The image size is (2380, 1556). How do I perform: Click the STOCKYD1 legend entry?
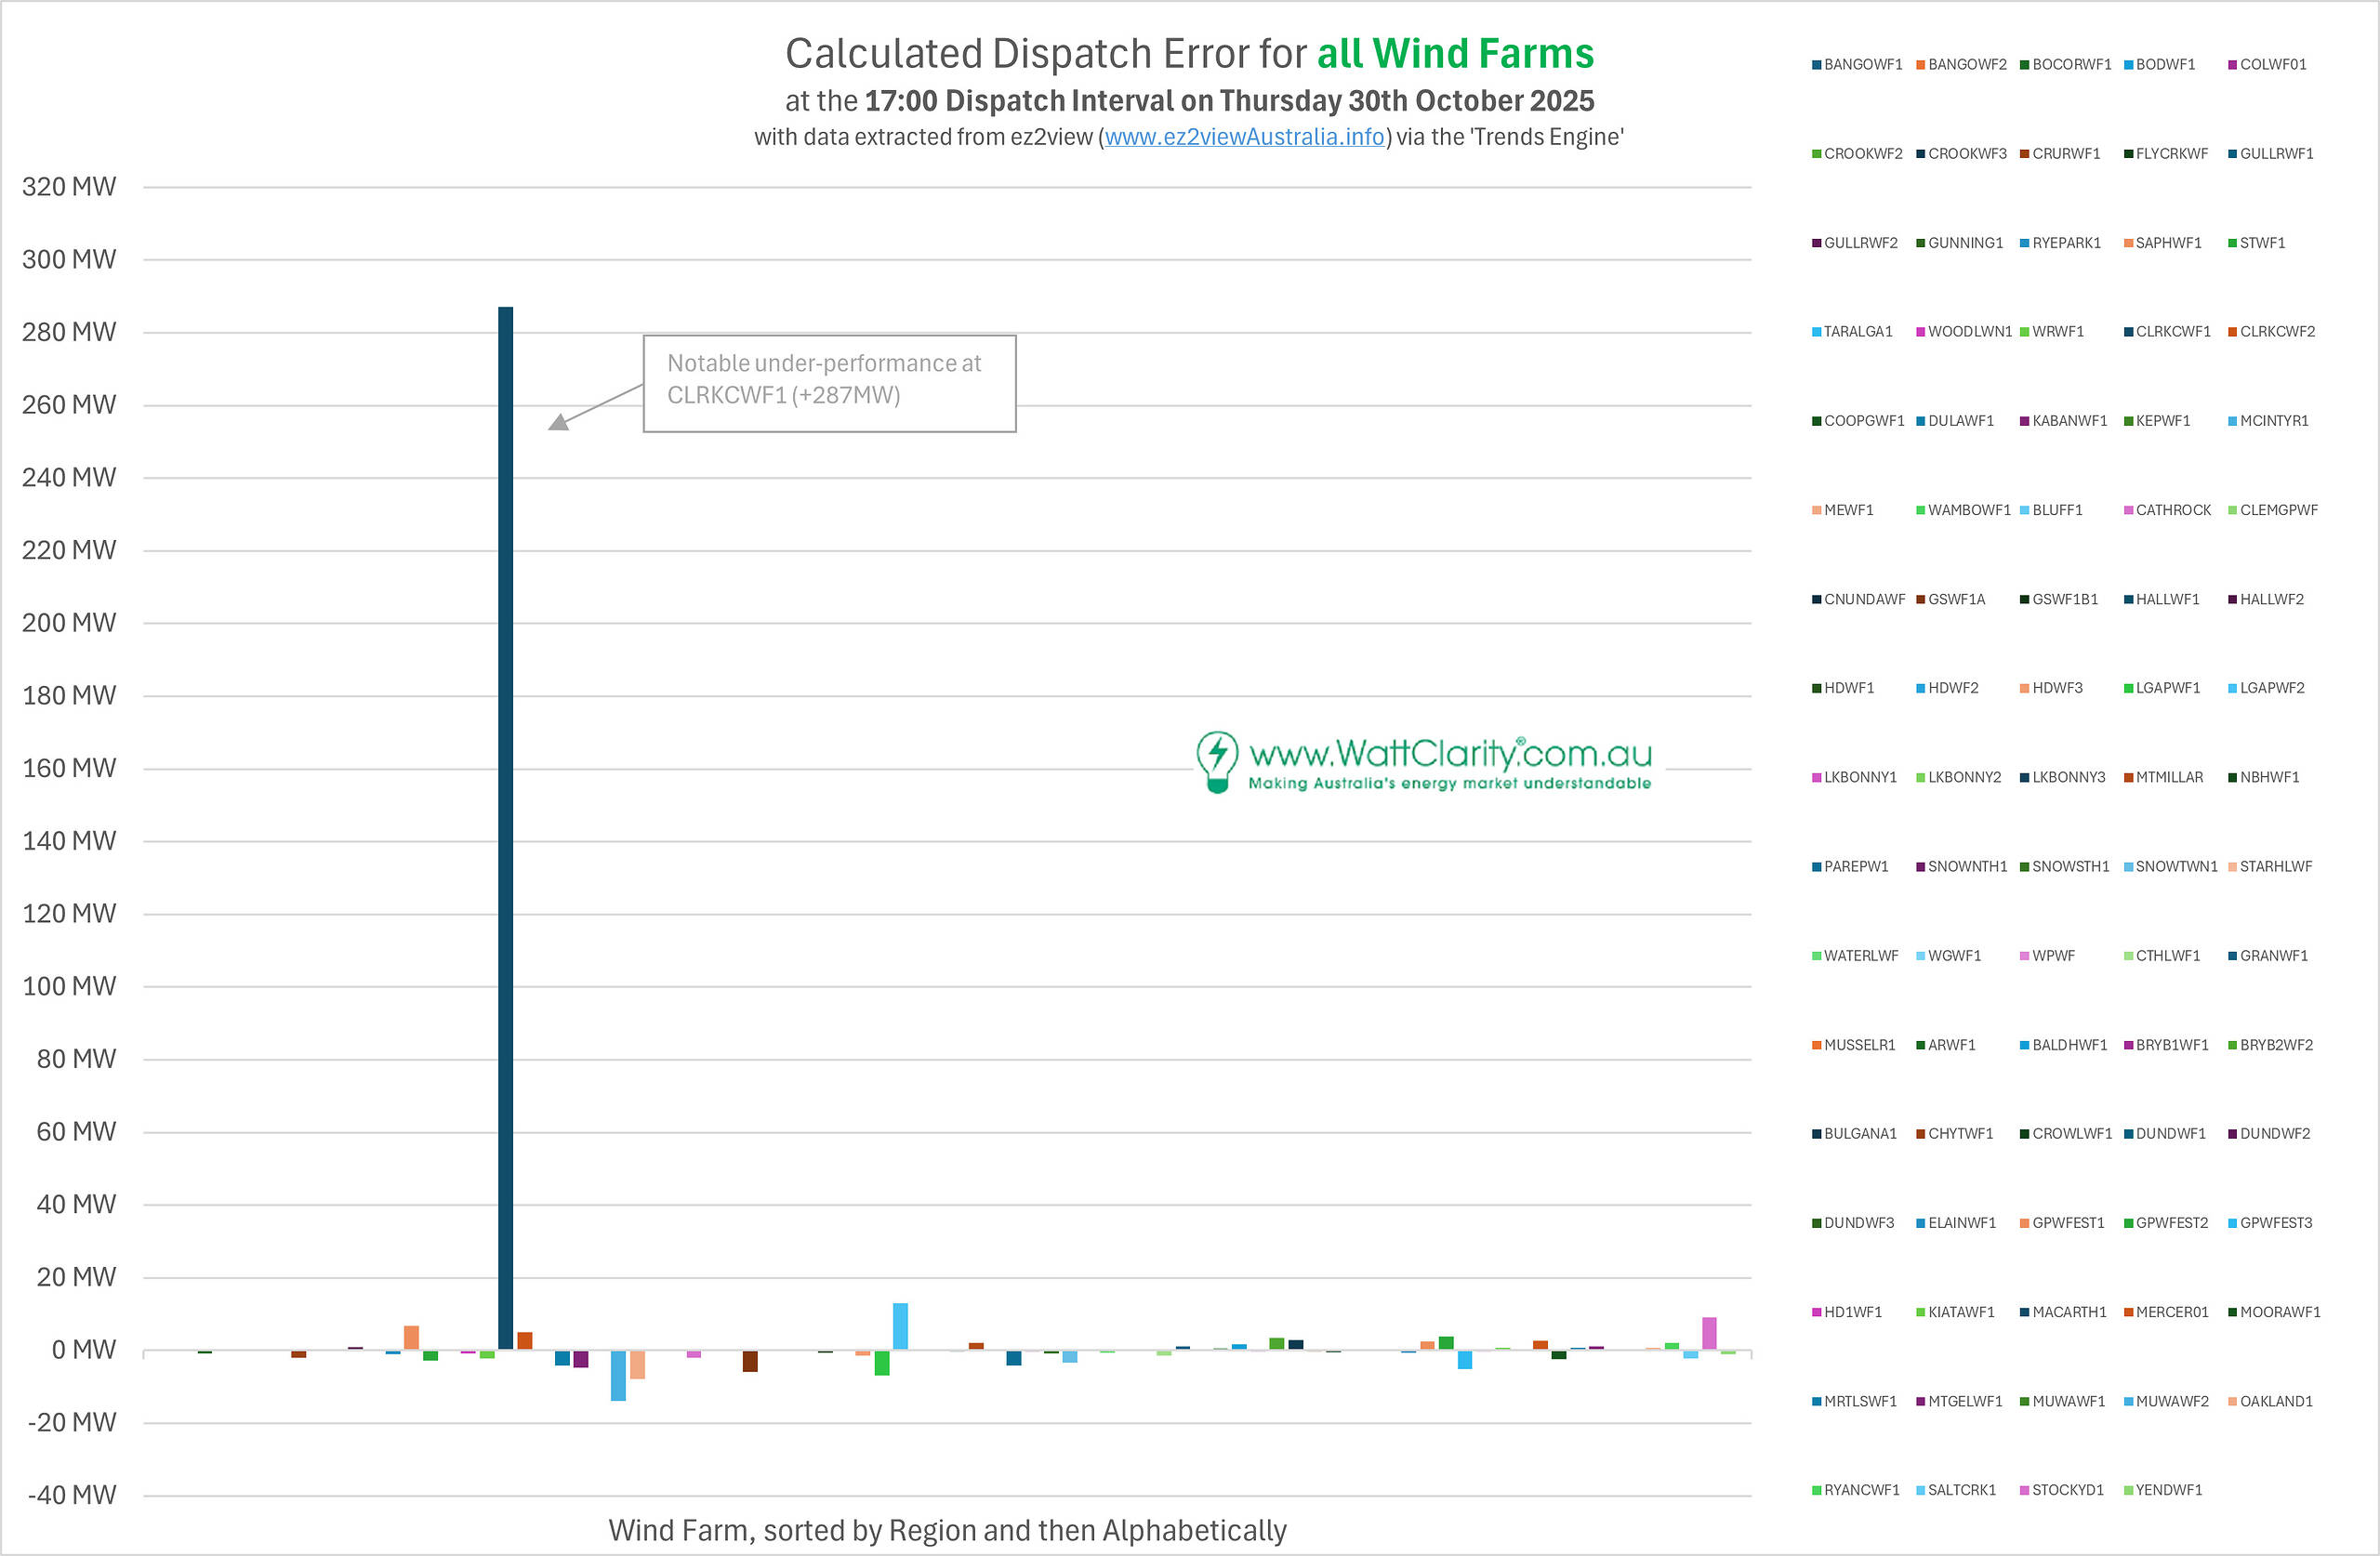pyautogui.click(x=2066, y=1490)
